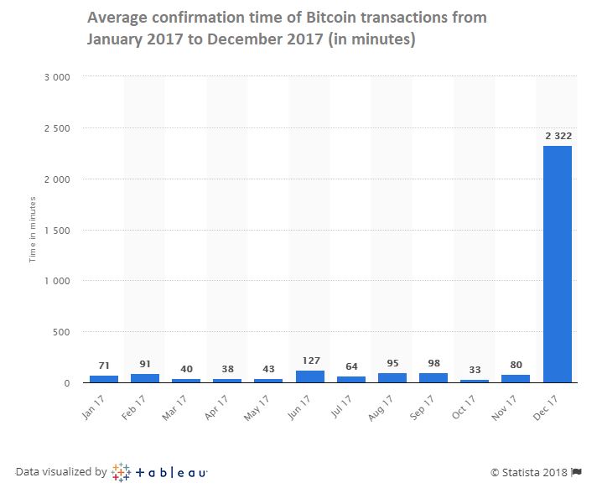Click the Oct 17 axis label
The image size is (602, 488).
tap(464, 407)
